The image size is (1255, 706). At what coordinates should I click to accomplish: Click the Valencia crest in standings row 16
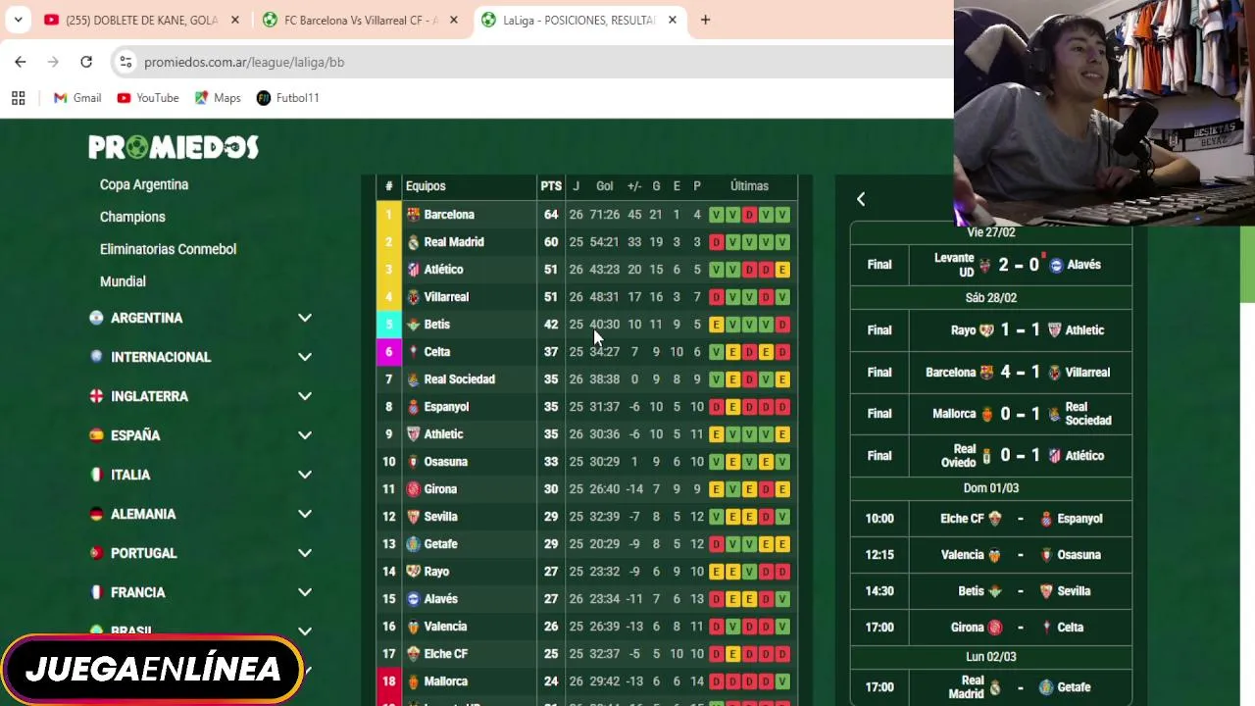tap(413, 627)
